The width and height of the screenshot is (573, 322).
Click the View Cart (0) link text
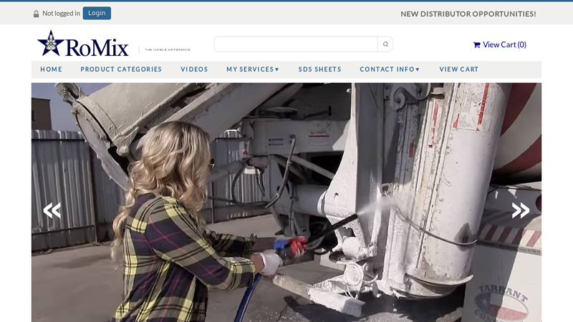[504, 44]
